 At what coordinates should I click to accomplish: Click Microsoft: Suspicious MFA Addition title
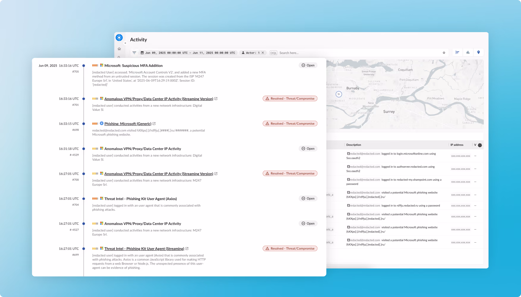click(134, 66)
